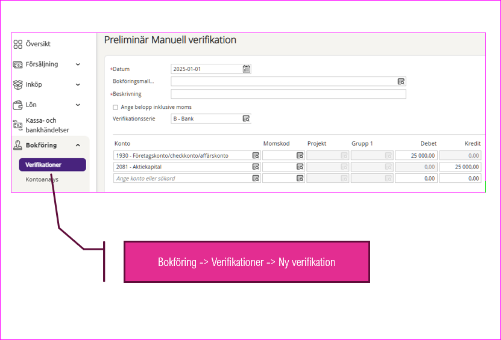Open Momskod lookup in empty row
501x340 pixels.
300,178
